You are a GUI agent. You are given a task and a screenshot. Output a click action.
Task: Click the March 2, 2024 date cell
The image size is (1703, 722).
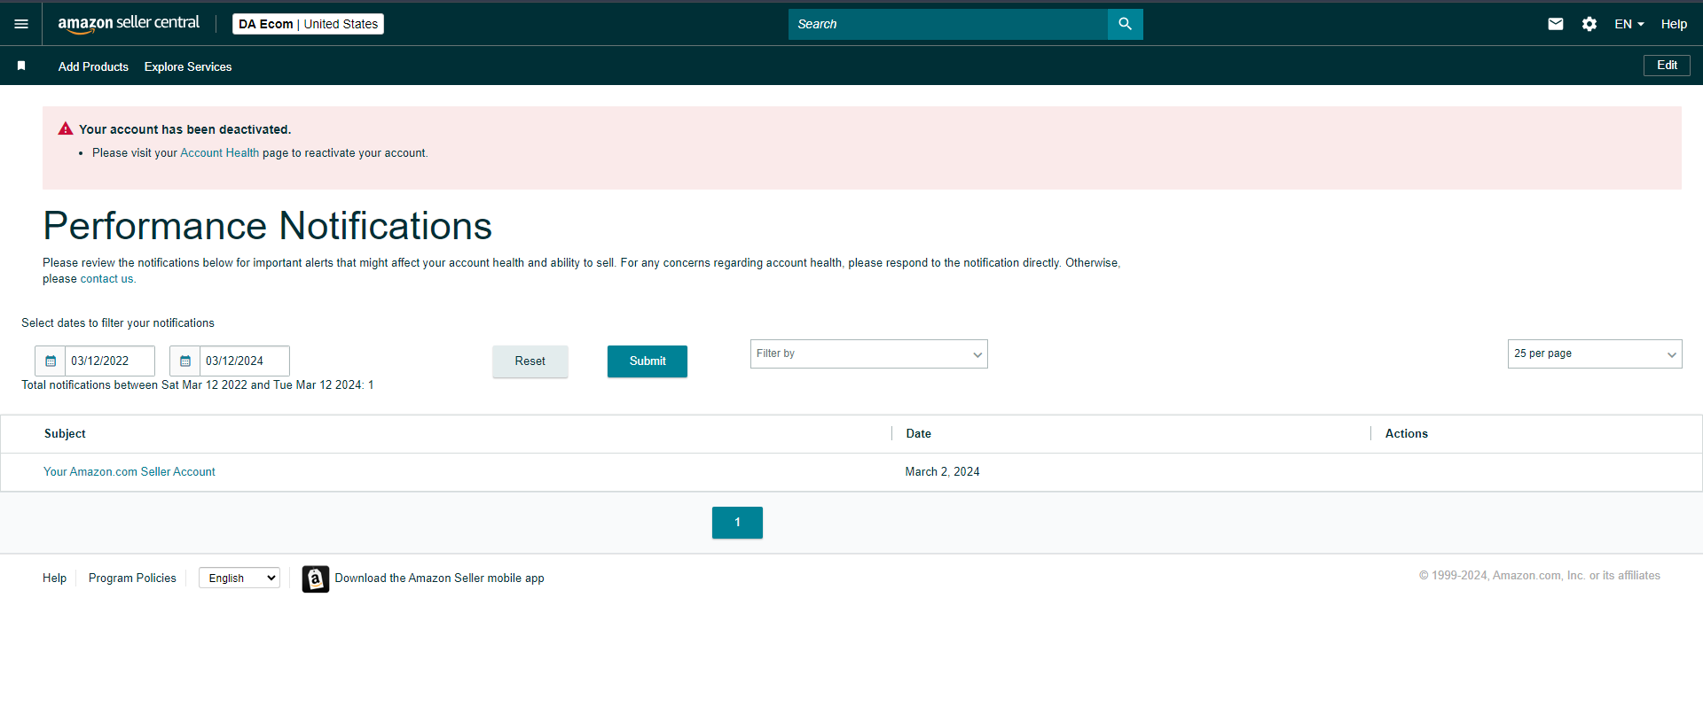pyautogui.click(x=942, y=472)
